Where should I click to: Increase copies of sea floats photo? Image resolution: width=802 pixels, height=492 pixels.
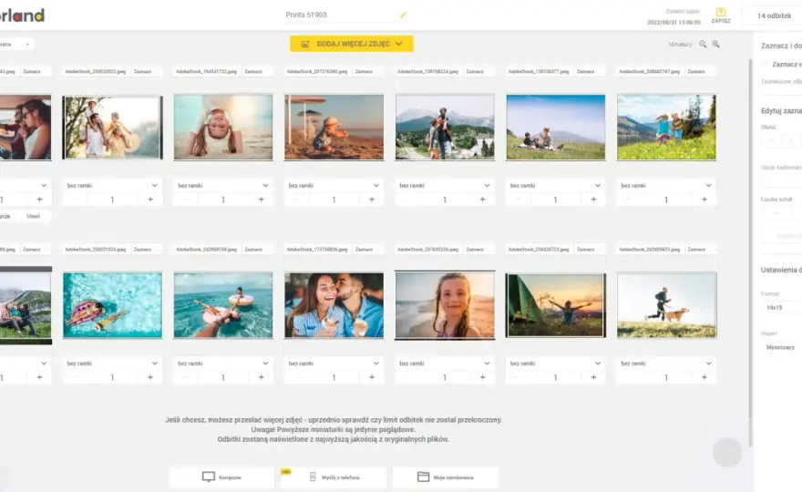[x=261, y=377]
